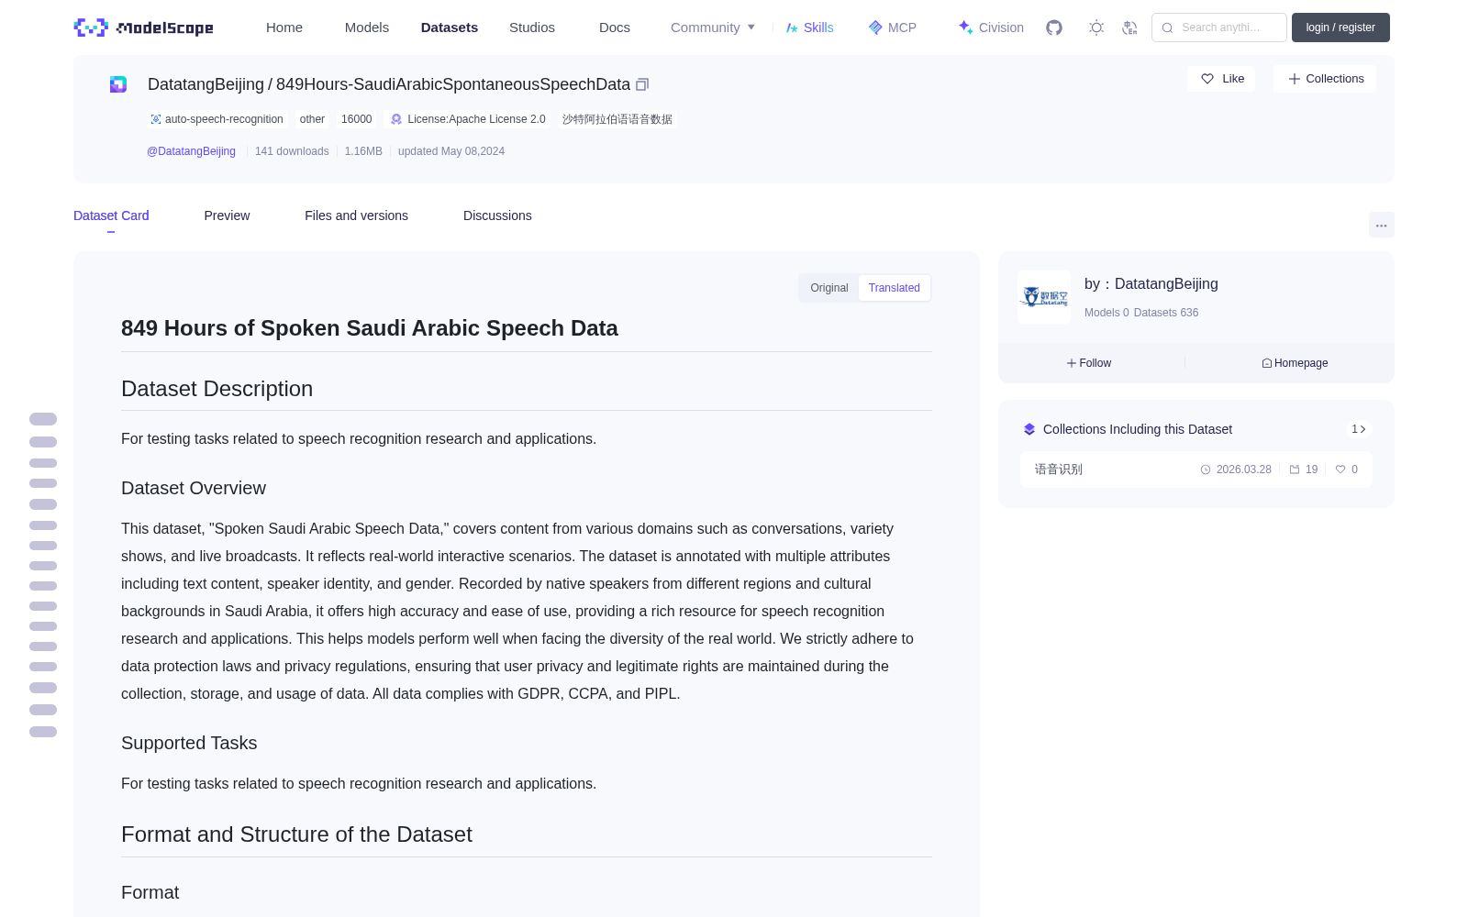Focus the search anything field
The height and width of the screenshot is (917, 1468).
1219,28
